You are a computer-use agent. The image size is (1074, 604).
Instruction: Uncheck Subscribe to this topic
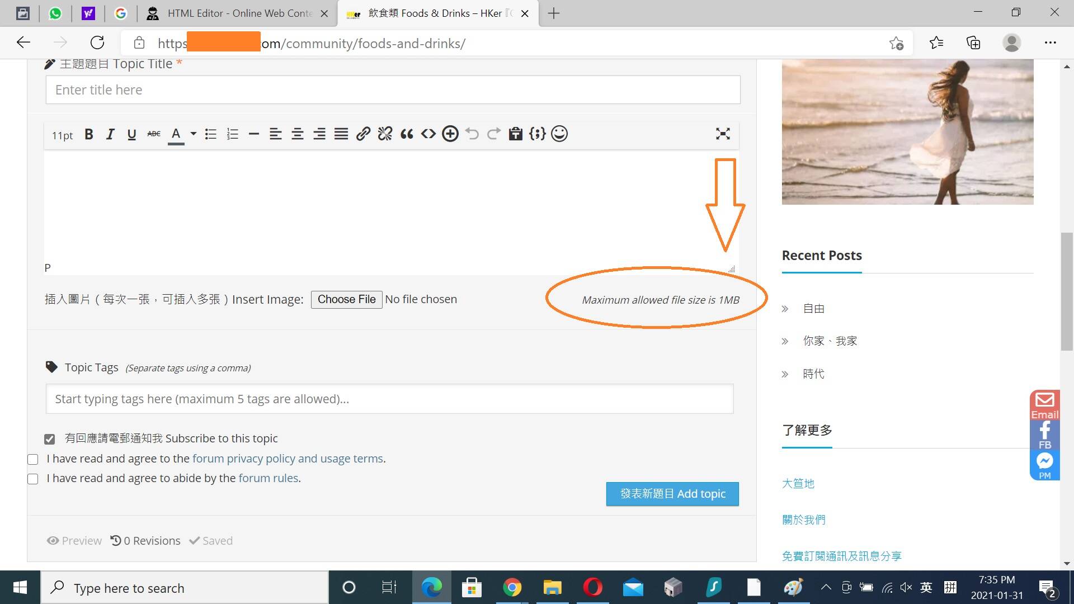(x=50, y=438)
